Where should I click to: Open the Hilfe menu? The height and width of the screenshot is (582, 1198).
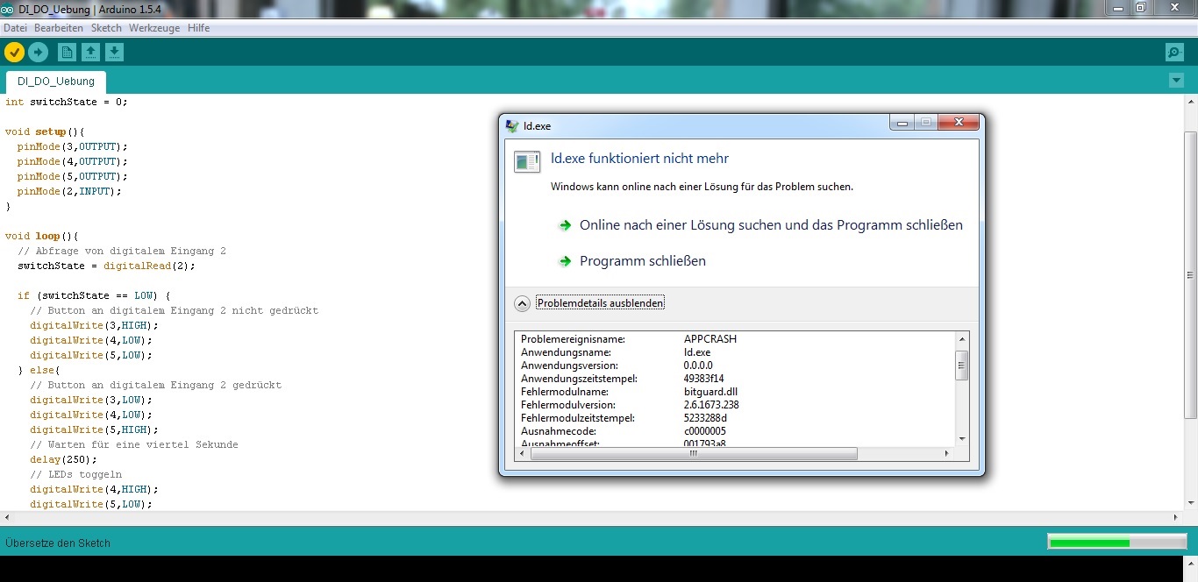(x=198, y=27)
